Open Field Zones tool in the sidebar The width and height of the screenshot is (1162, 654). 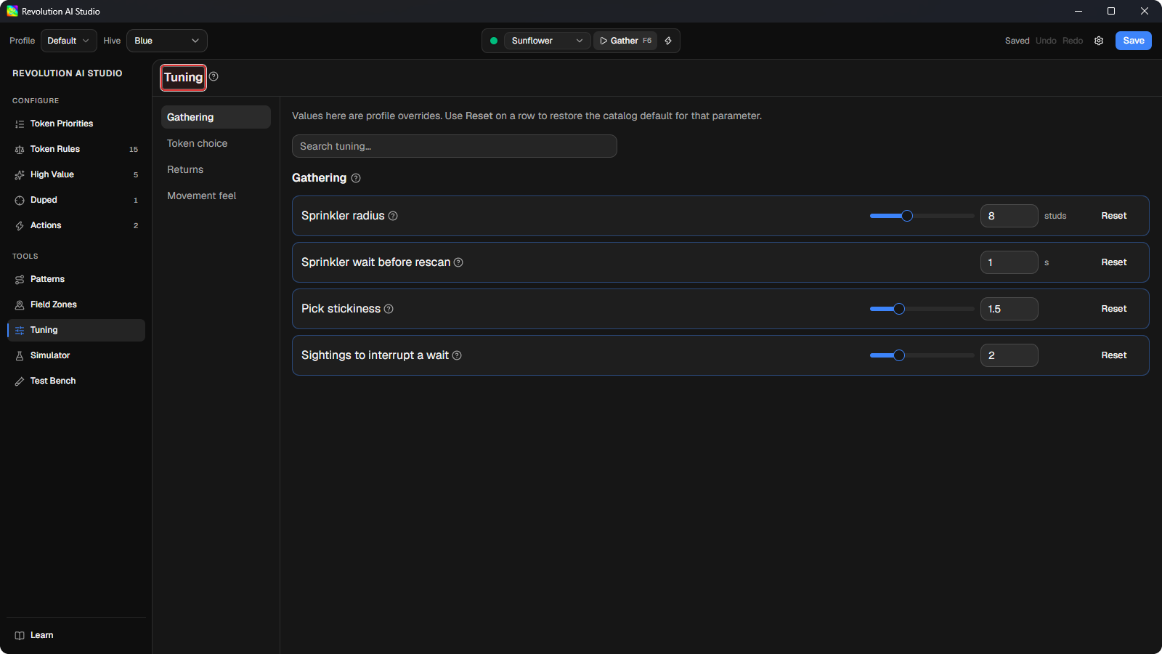pyautogui.click(x=76, y=304)
